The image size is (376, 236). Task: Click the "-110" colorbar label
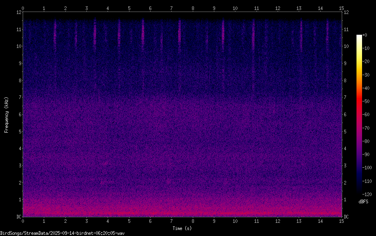[x=367, y=181]
